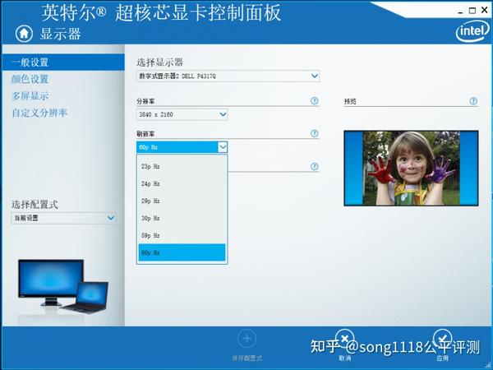
Task: Go to home via house icon
Action: (x=24, y=33)
